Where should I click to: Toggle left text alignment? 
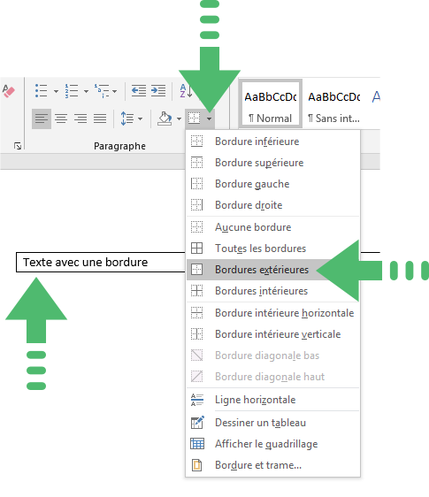click(42, 119)
